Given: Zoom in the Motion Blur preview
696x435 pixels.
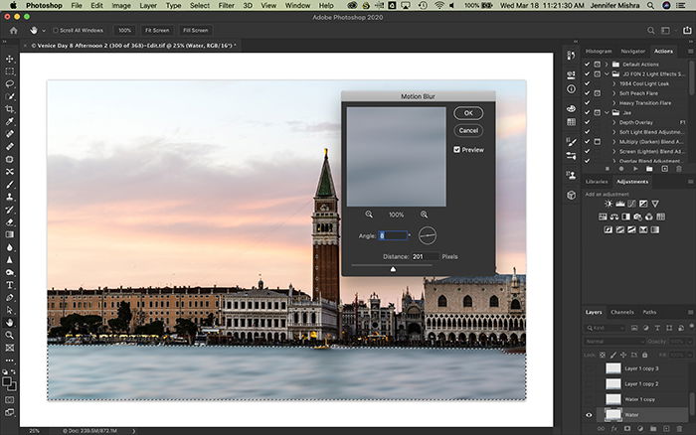Looking at the screenshot, I should tap(424, 215).
